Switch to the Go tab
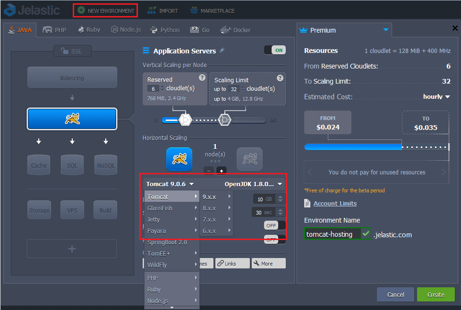Screen dimensions: 461x310 200,30
